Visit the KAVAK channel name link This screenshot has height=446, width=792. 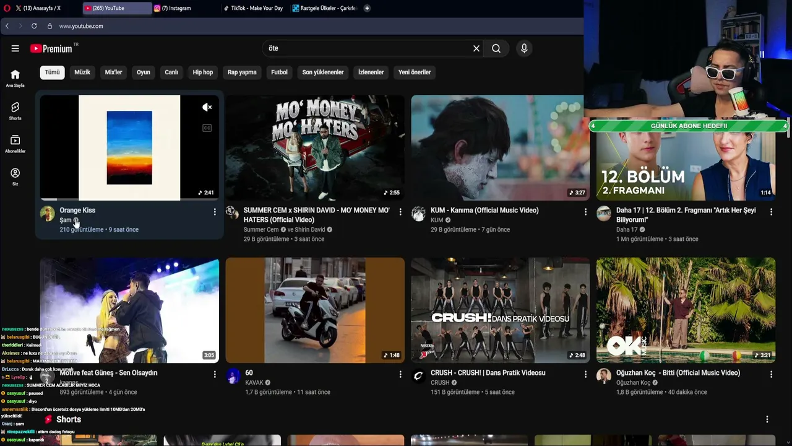(254, 383)
